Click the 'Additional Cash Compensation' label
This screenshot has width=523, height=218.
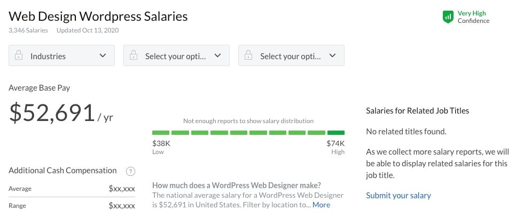click(63, 171)
